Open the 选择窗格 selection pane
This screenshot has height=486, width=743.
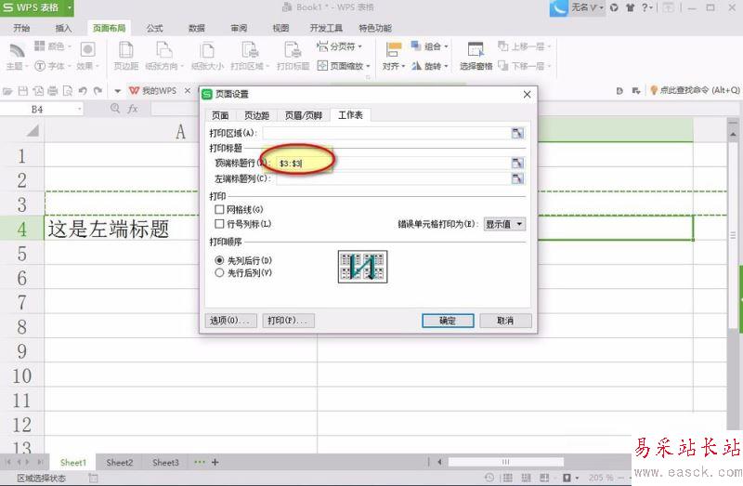pyautogui.click(x=477, y=54)
